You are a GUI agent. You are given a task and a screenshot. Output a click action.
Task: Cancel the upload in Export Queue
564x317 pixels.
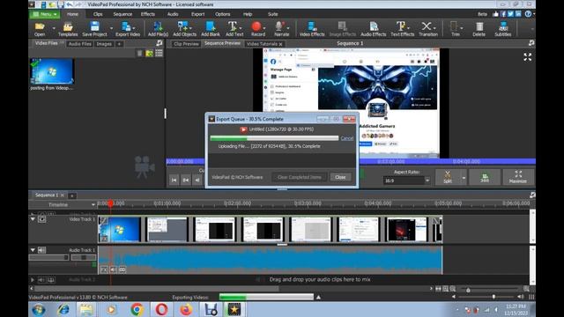pos(346,138)
